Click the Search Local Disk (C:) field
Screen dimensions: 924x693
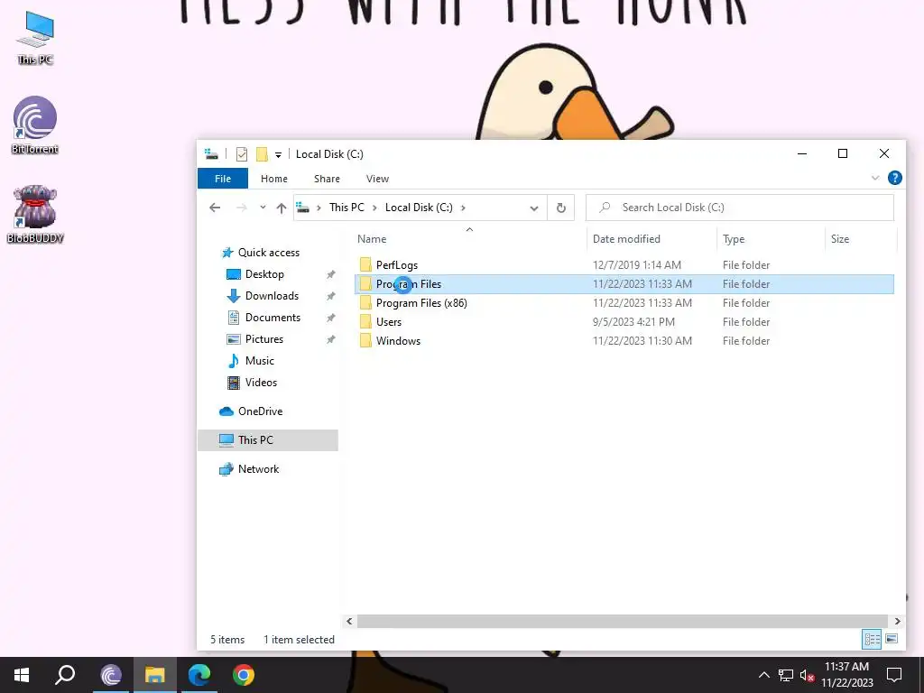click(x=740, y=208)
